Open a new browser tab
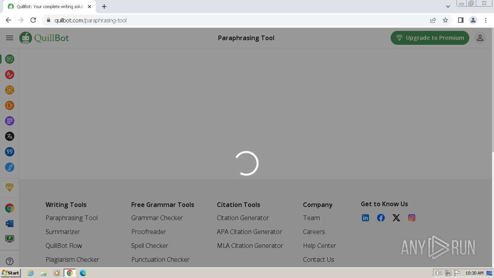 [104, 7]
